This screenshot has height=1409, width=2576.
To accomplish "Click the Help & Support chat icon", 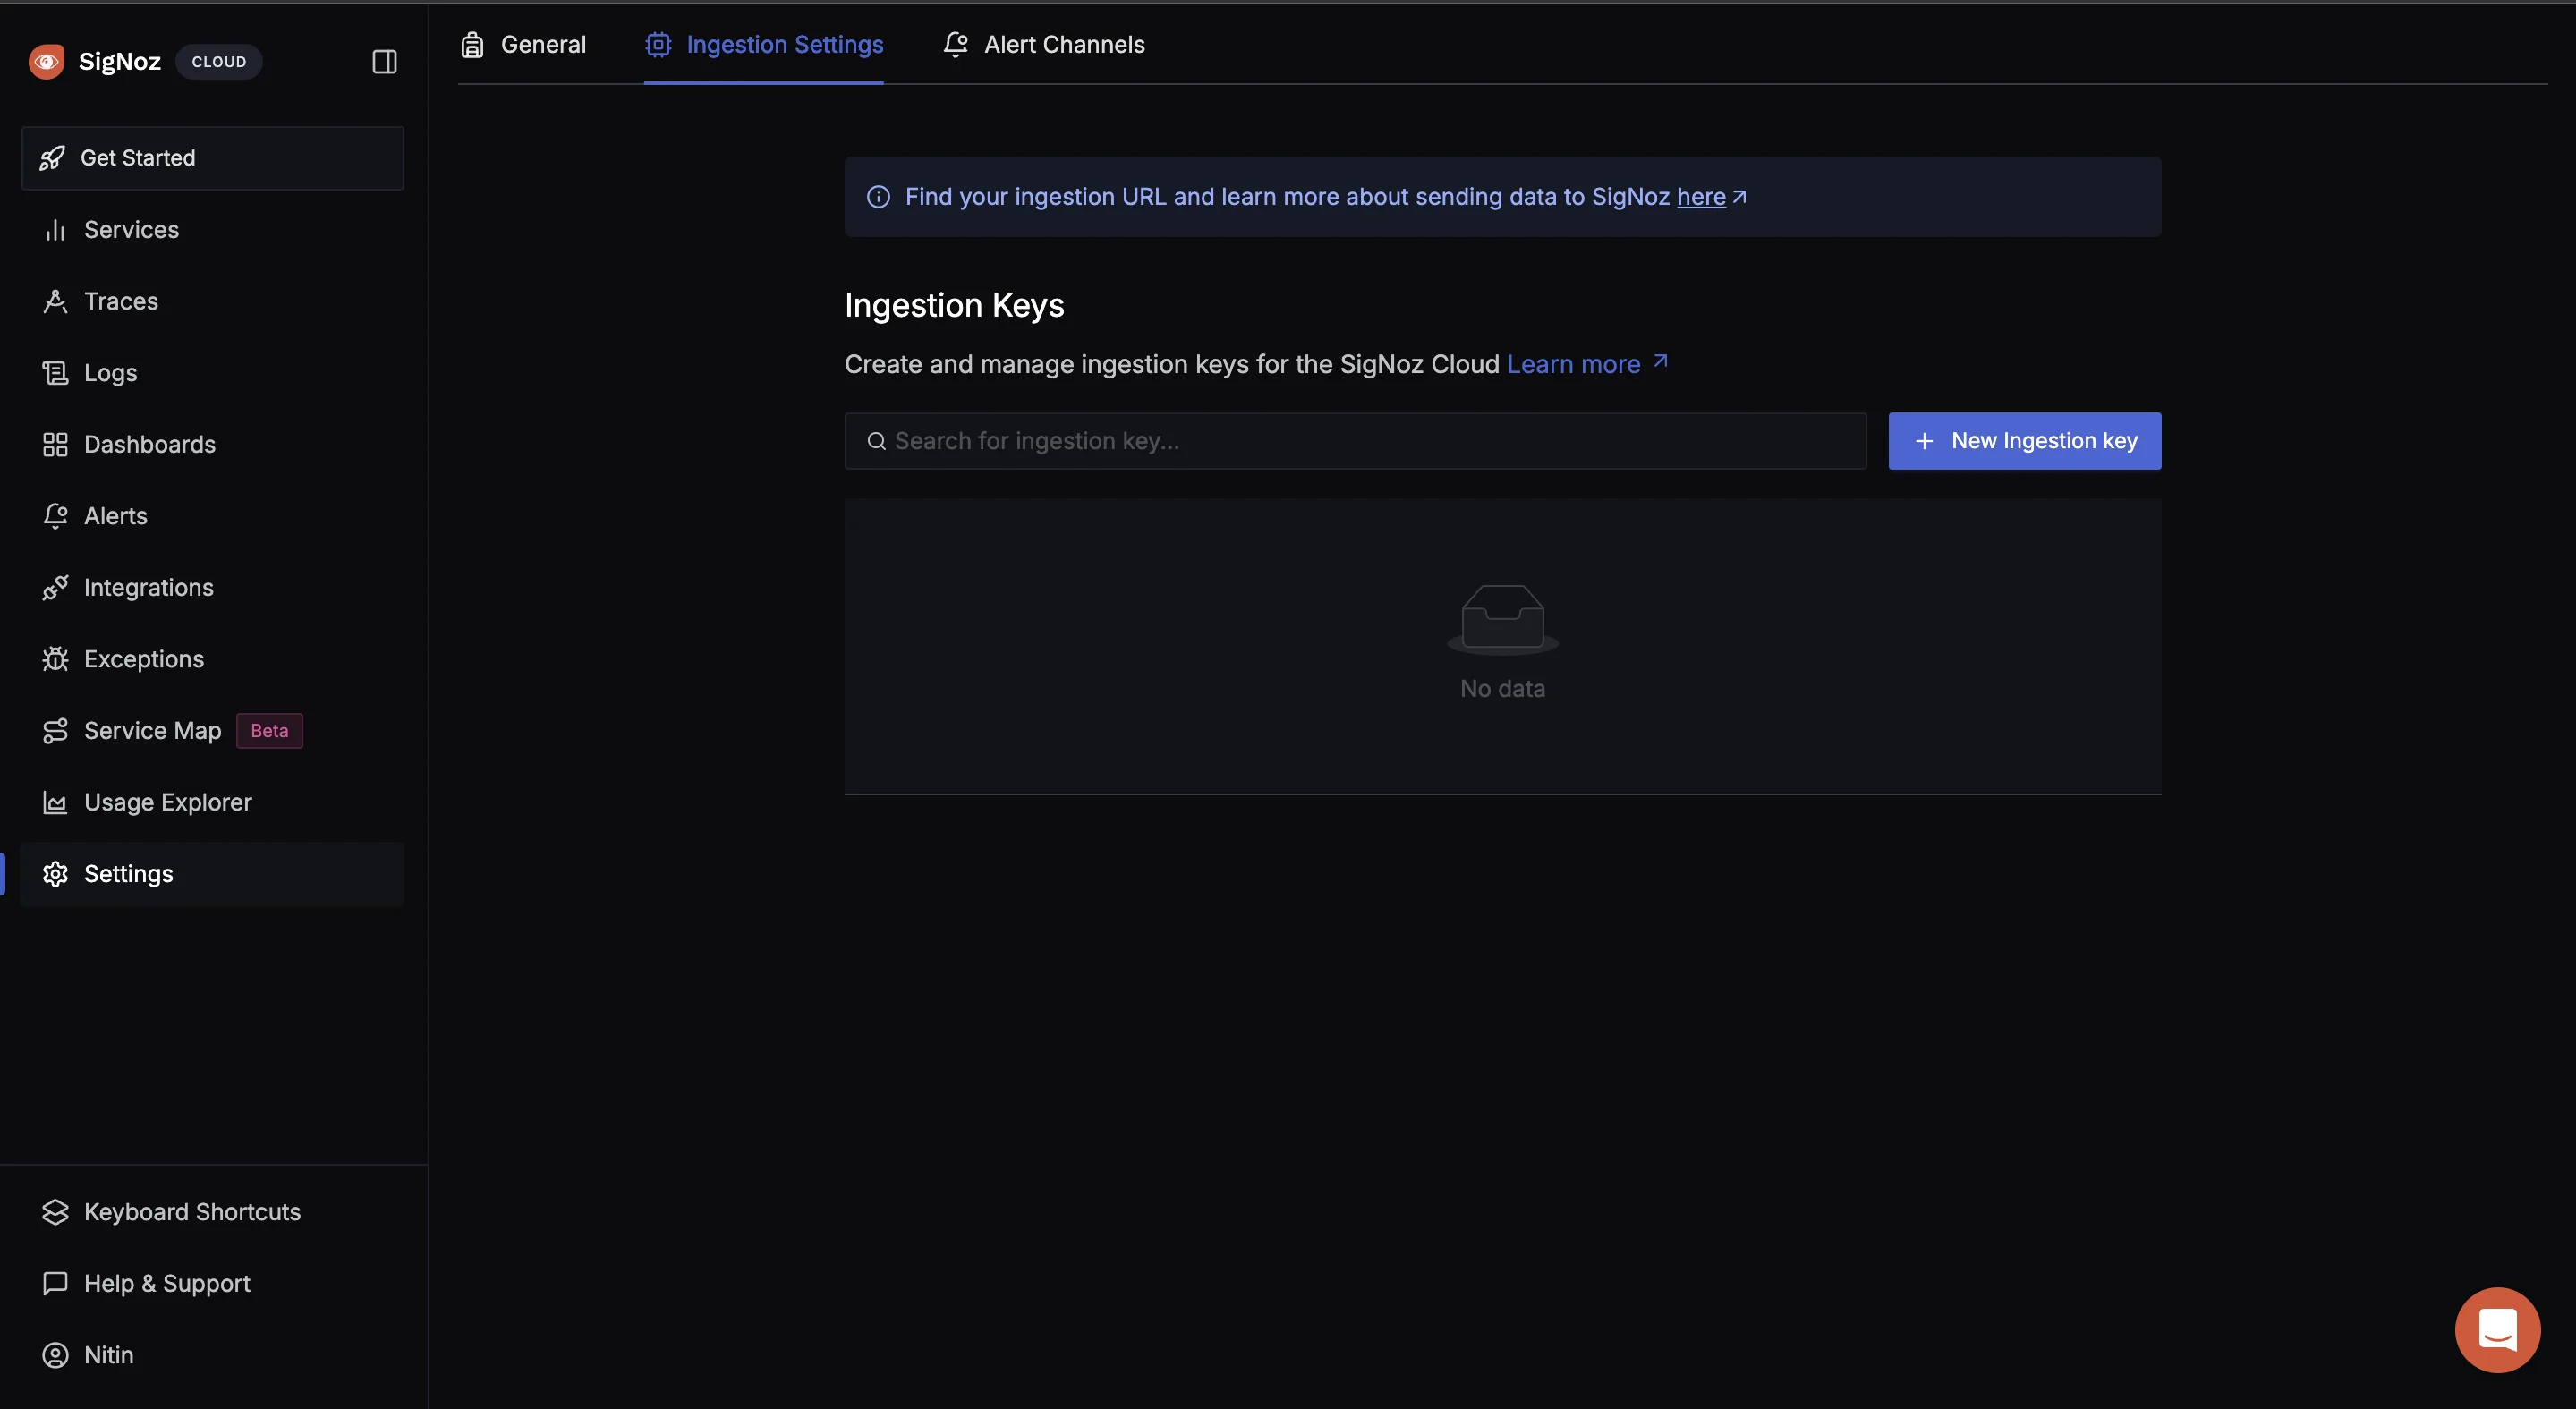I will point(55,1283).
